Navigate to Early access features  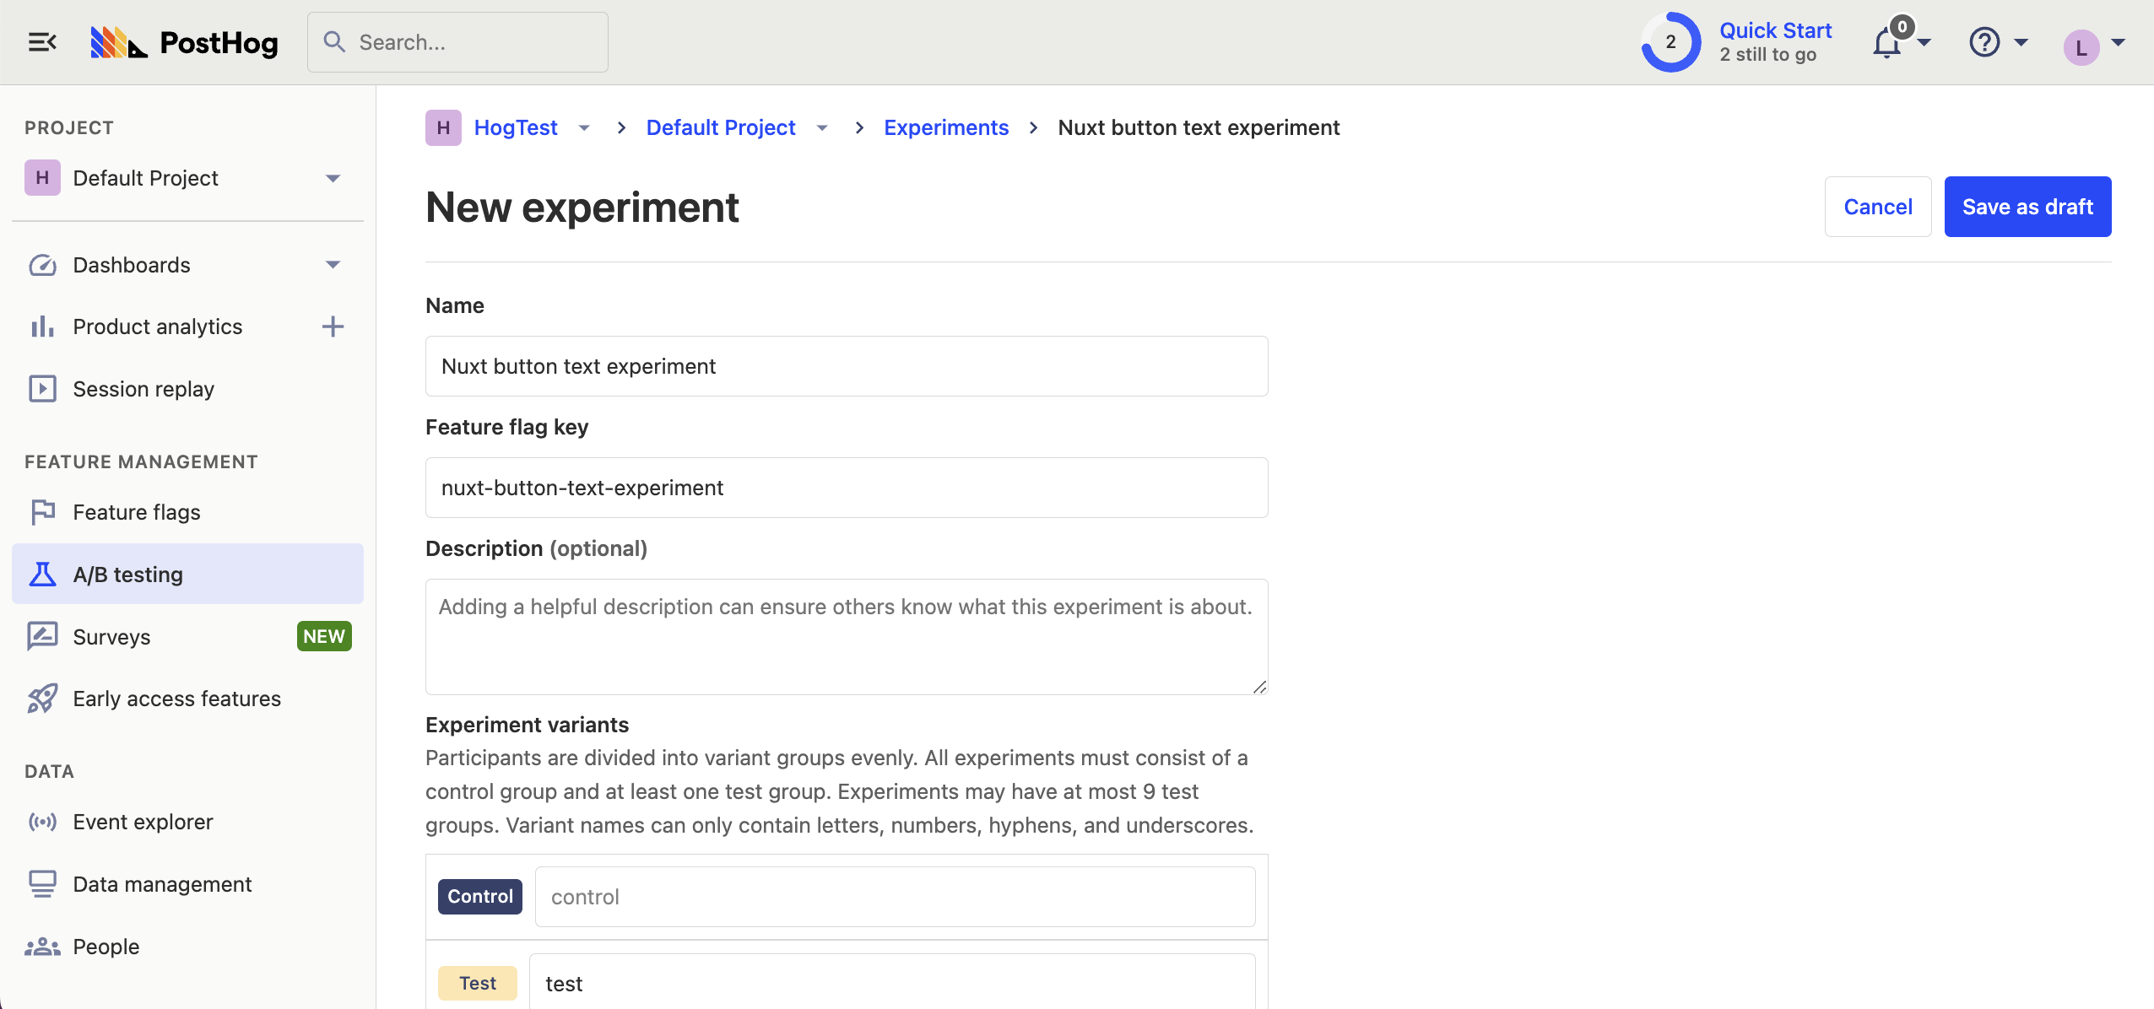[177, 699]
